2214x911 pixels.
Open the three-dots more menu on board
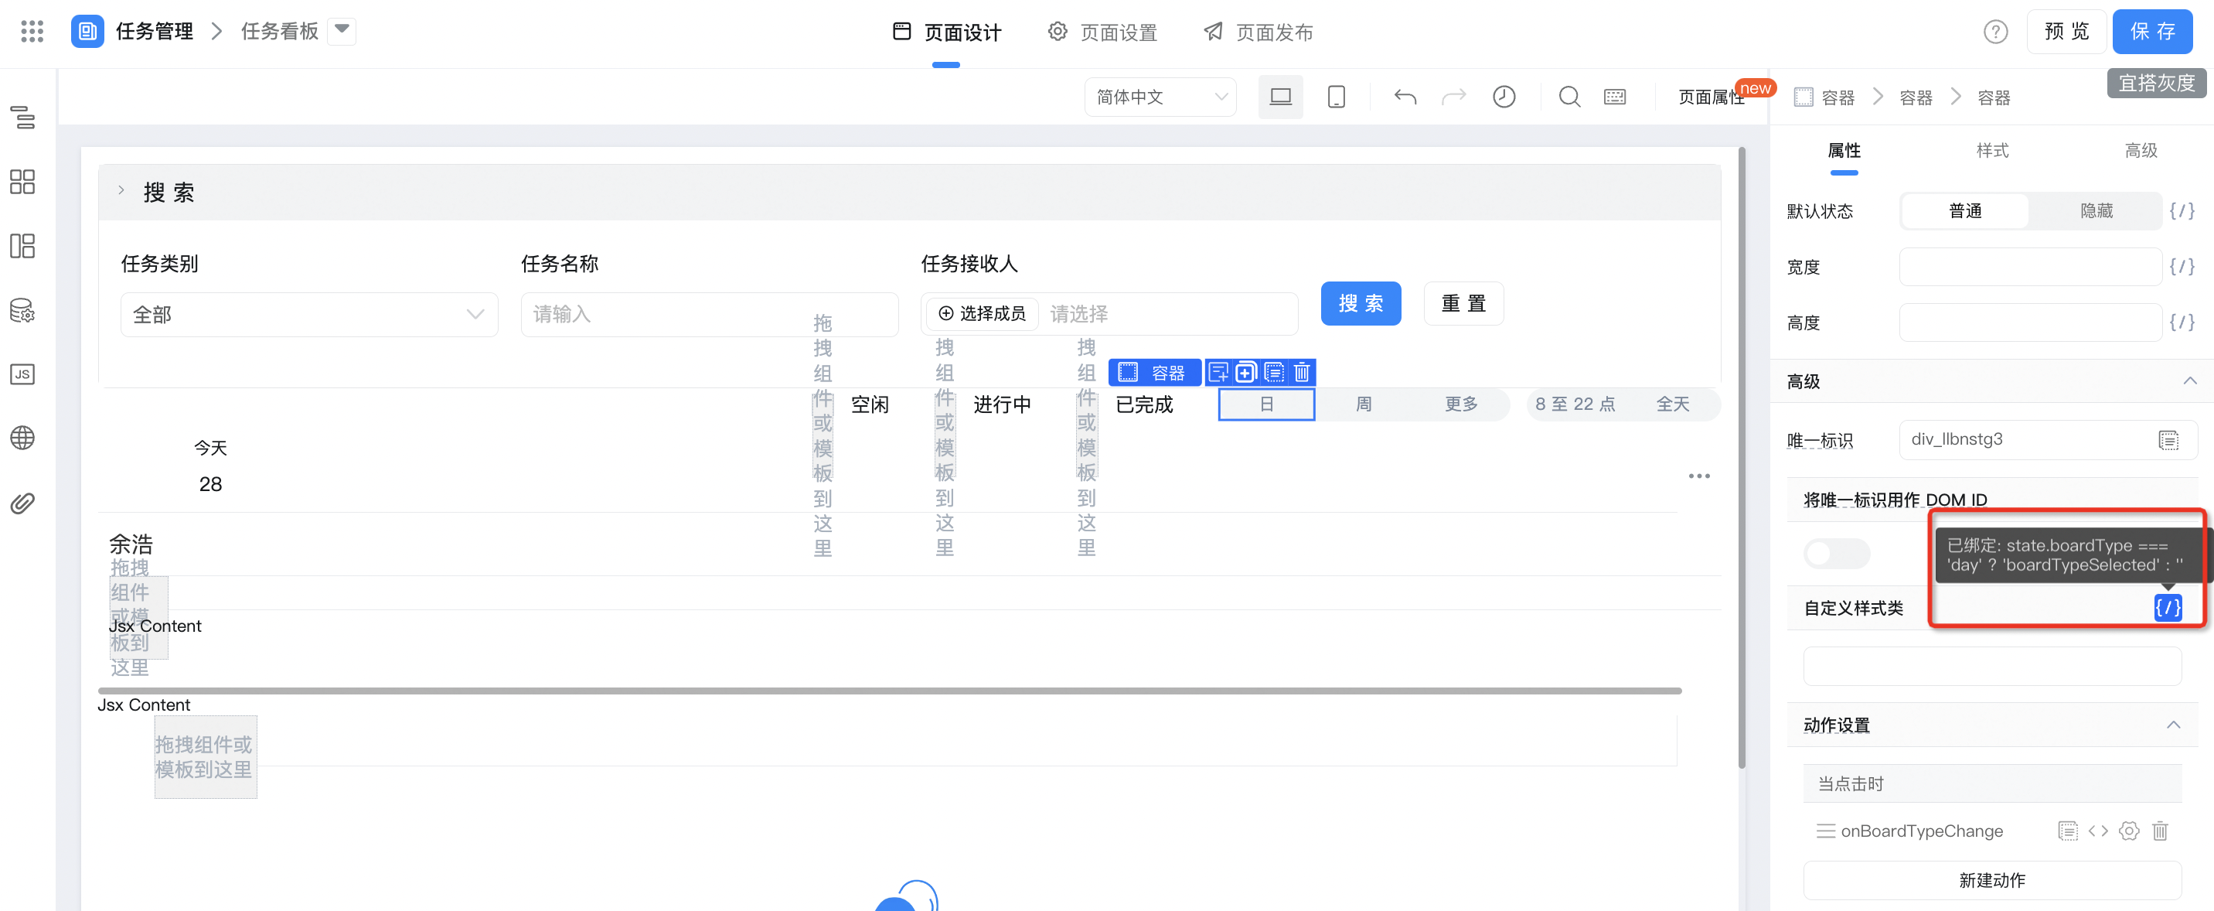click(x=1698, y=476)
